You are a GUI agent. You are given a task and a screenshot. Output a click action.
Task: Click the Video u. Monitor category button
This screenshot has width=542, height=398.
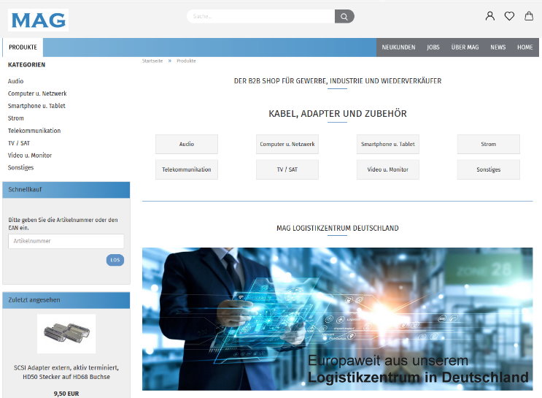[388, 169]
